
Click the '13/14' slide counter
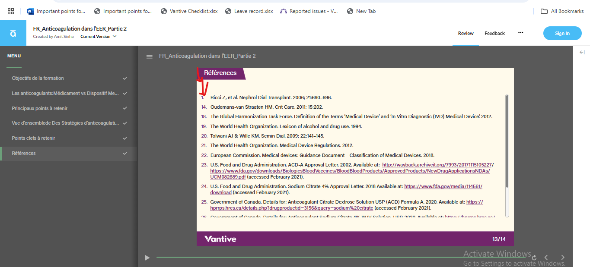[499, 239]
